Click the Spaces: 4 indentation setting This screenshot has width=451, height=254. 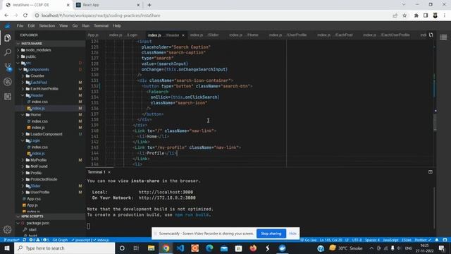click(x=372, y=240)
